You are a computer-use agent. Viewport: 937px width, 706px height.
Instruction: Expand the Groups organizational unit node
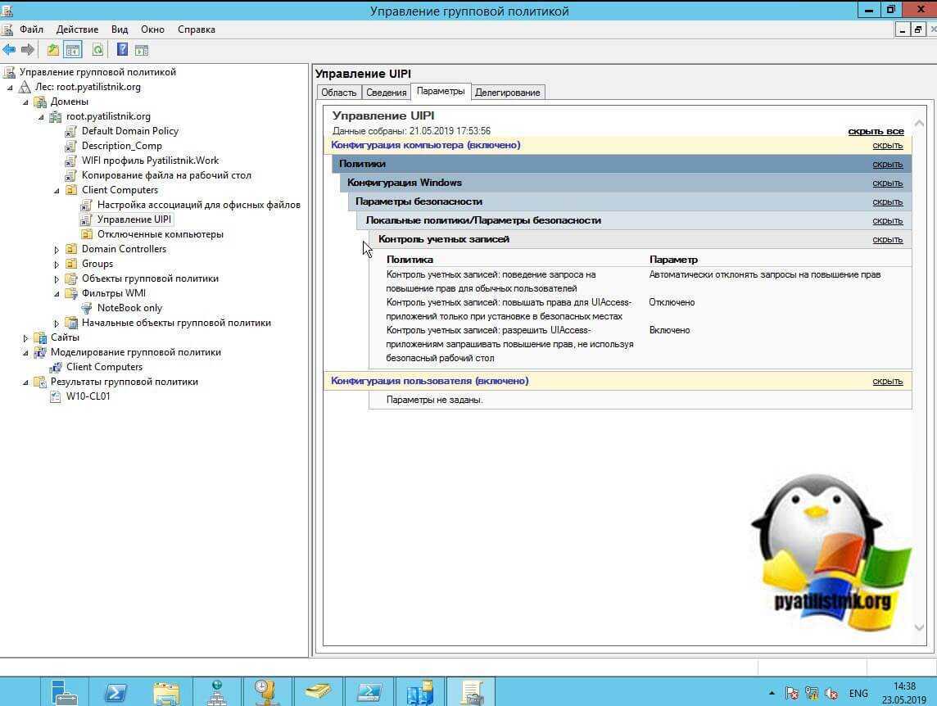point(57,264)
